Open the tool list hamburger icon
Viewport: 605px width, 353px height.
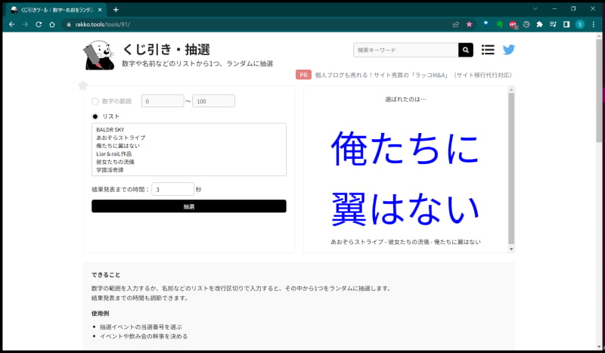(488, 50)
